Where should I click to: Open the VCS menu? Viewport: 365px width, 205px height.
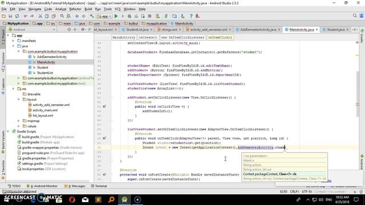click(117, 9)
